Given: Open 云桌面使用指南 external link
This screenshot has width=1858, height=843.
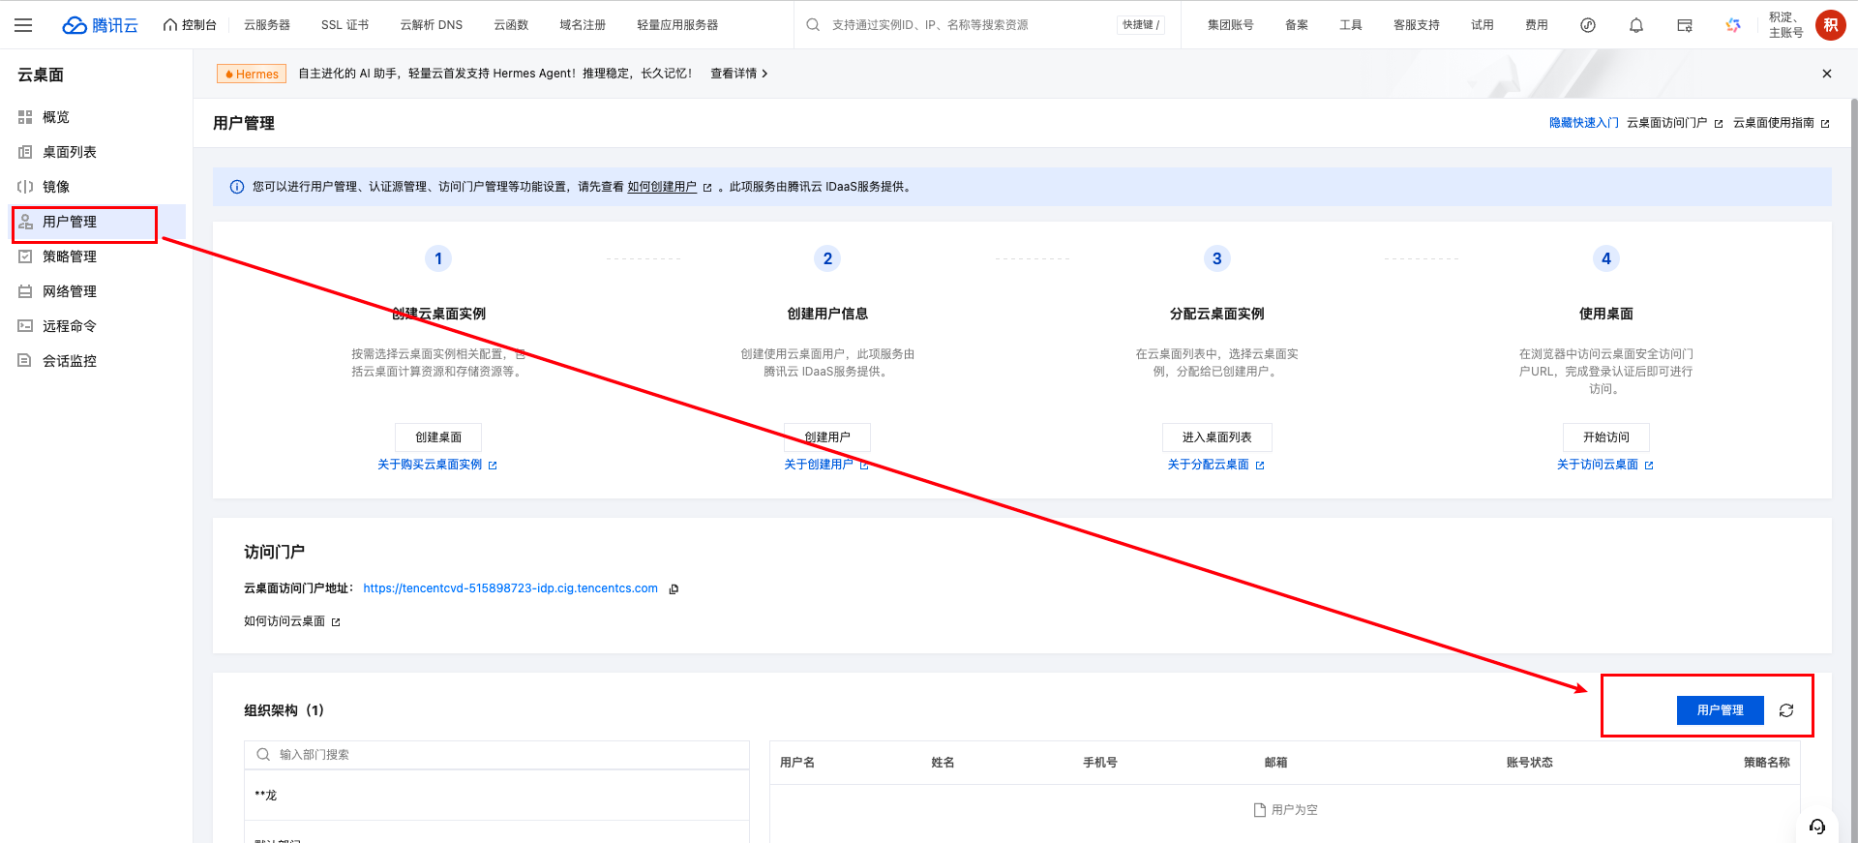Looking at the screenshot, I should [1781, 123].
